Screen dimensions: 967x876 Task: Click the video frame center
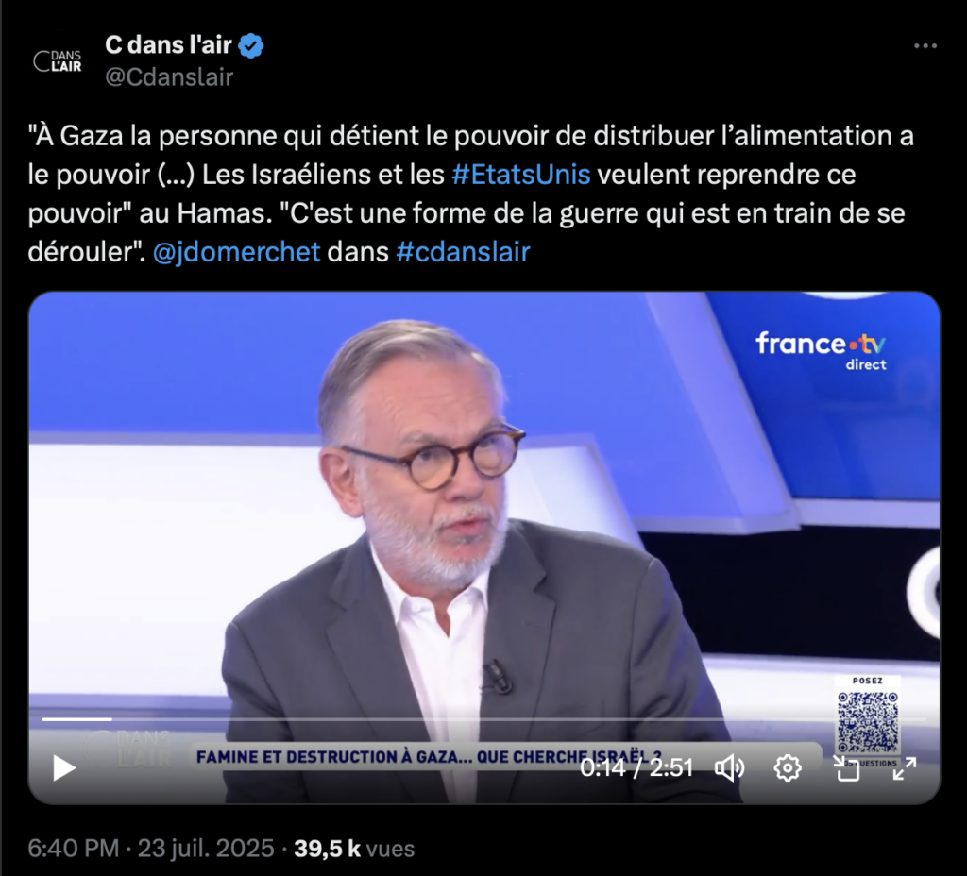coord(483,547)
